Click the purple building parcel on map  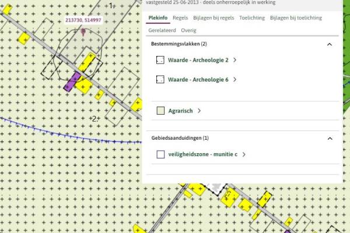click(72, 82)
